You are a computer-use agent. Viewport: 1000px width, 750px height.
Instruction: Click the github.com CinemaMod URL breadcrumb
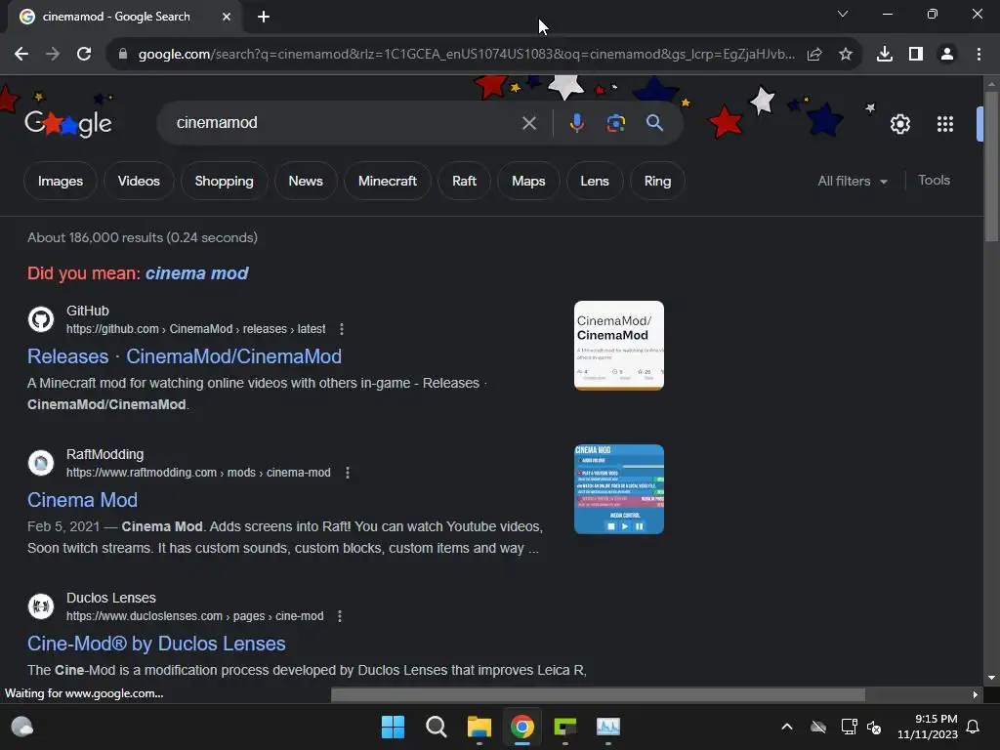point(195,329)
